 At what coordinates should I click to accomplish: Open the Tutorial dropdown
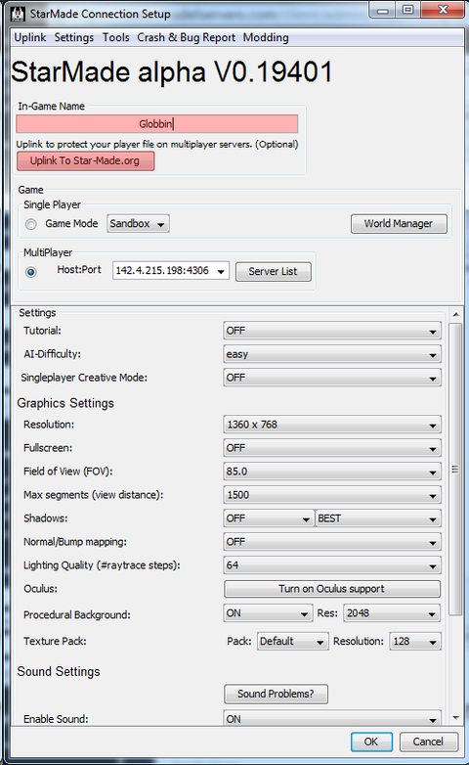coord(332,331)
